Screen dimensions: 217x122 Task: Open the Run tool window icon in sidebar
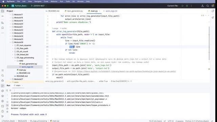pyautogui.click(x=2, y=86)
